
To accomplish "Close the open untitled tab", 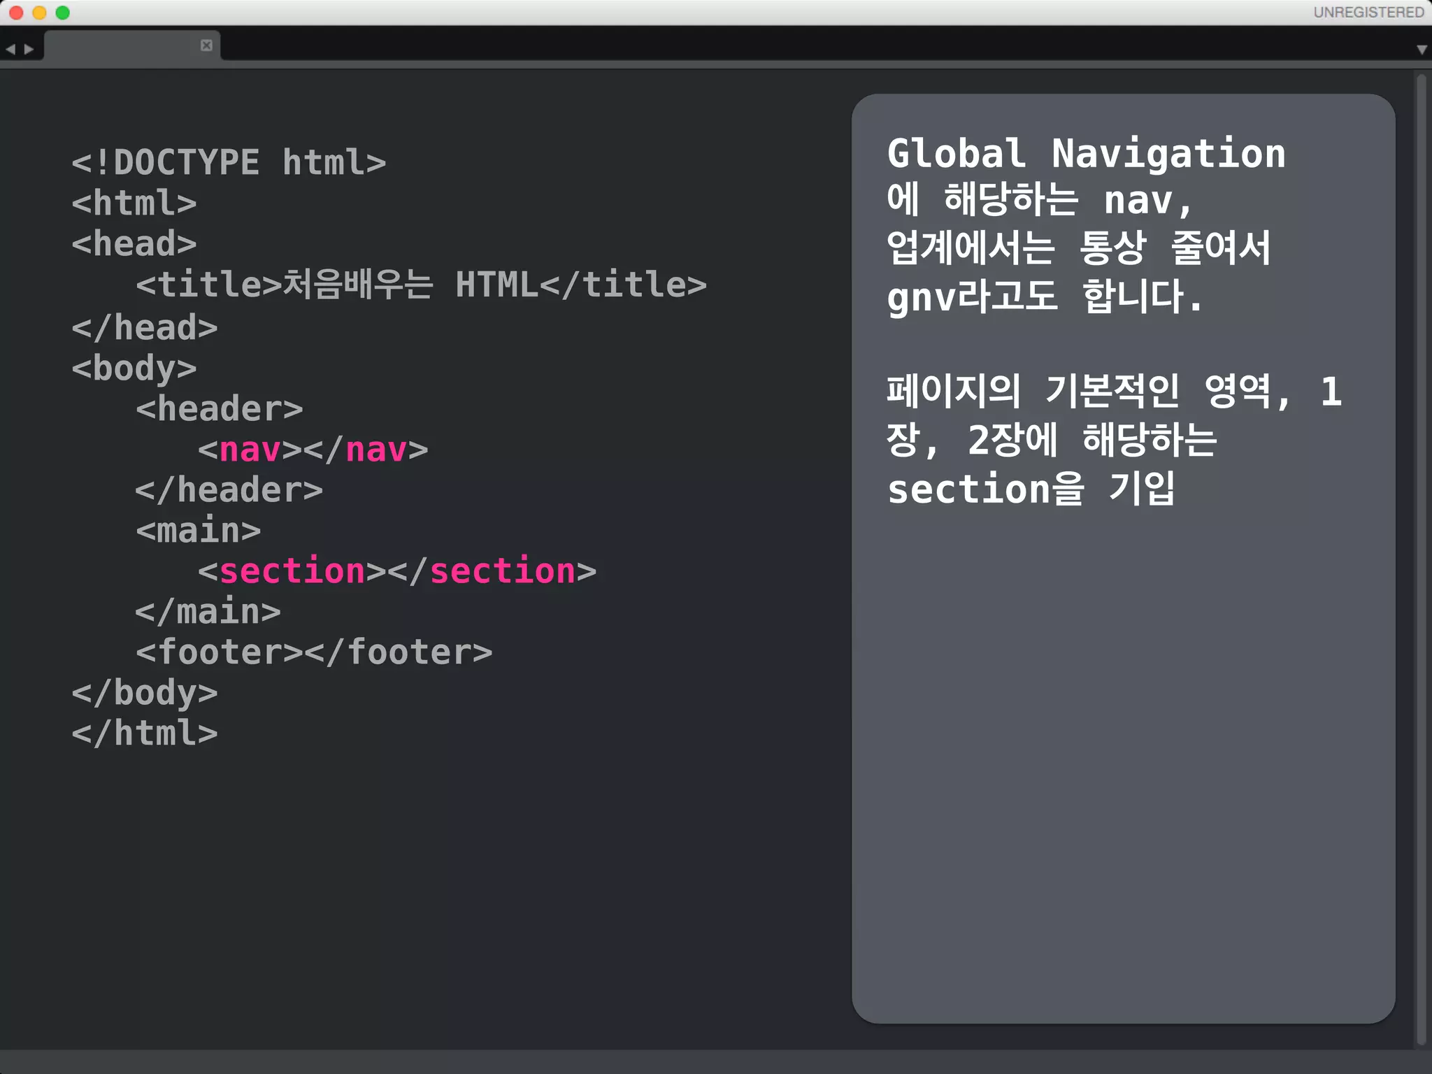I will pyautogui.click(x=206, y=45).
